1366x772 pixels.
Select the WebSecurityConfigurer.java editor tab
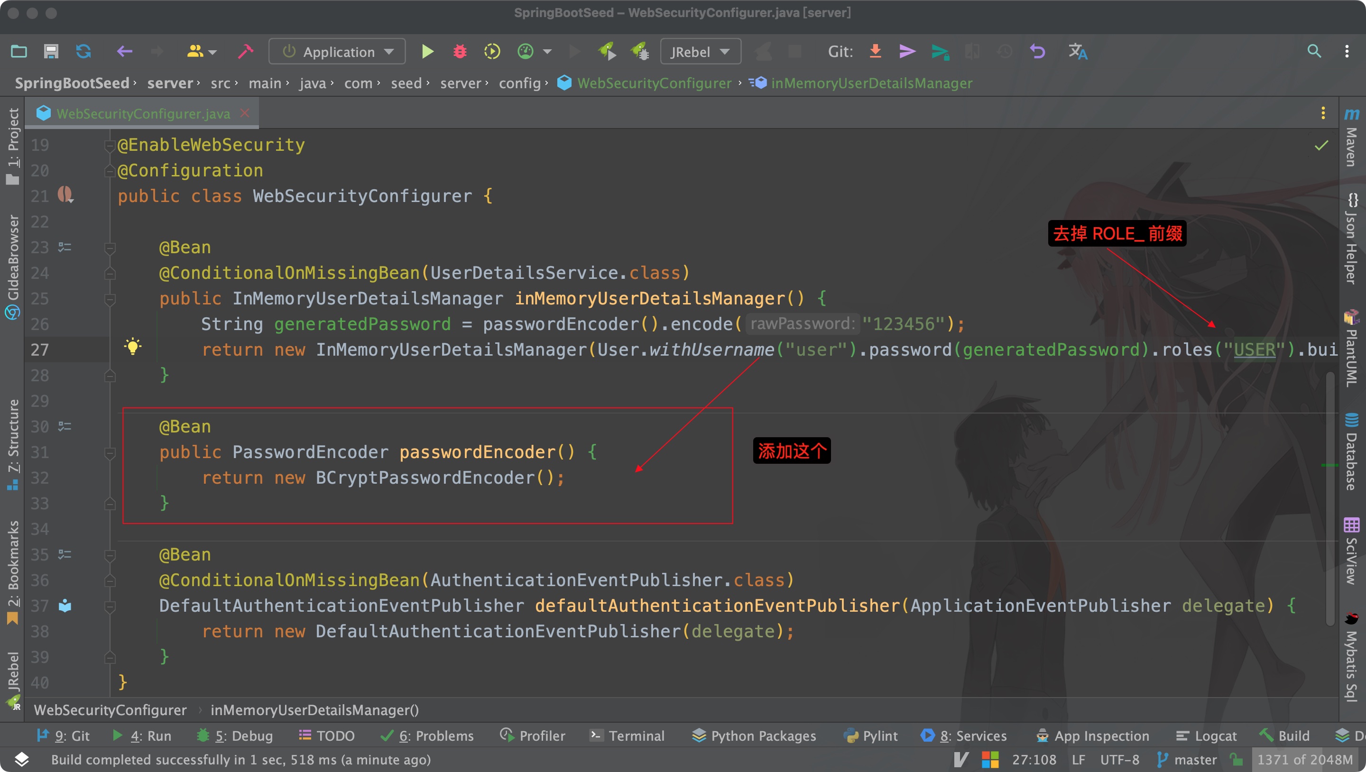pyautogui.click(x=143, y=113)
